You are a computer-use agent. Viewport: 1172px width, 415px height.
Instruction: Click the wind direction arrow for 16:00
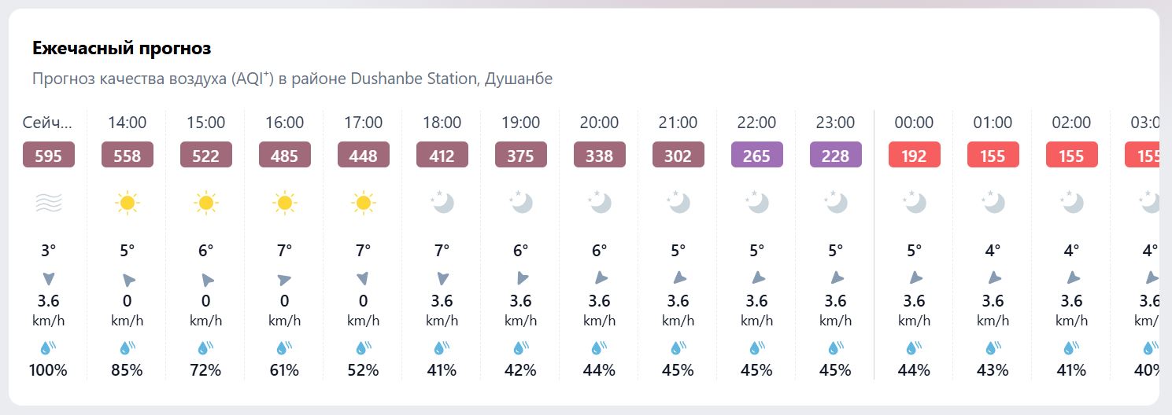coord(284,278)
